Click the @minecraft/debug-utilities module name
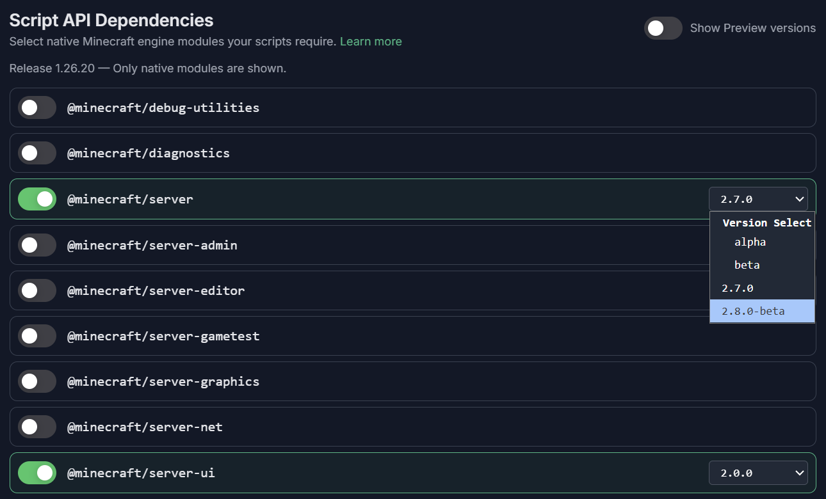Screen dimensions: 826x499 point(163,107)
